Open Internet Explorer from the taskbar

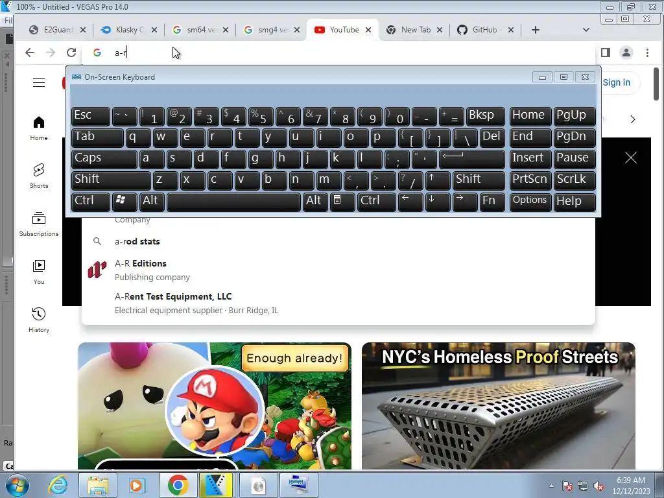tap(58, 485)
